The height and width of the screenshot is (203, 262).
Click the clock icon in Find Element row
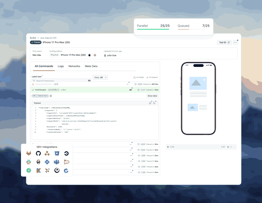(x=138, y=90)
